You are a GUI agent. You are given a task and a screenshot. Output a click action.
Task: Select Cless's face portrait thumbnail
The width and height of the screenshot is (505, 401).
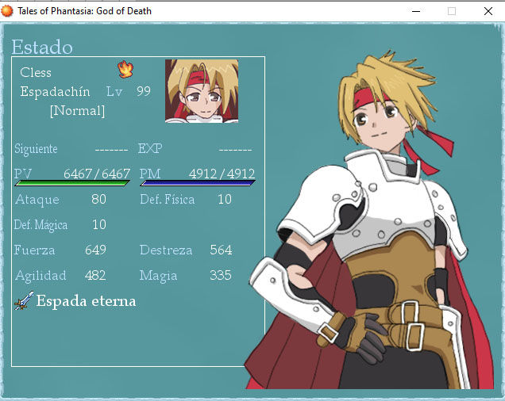(202, 91)
